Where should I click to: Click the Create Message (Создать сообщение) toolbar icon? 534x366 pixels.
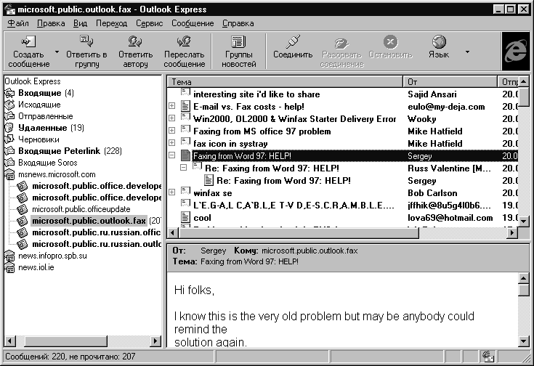click(28, 41)
